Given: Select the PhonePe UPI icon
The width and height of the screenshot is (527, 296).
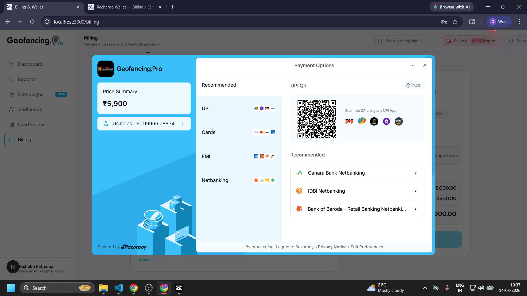Looking at the screenshot, I should tap(386, 121).
